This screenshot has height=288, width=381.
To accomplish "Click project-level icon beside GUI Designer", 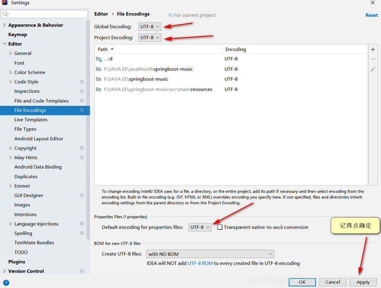I will [x=82, y=195].
